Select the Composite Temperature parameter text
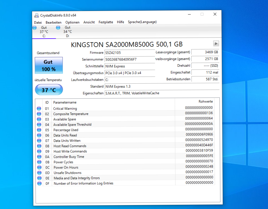268x209 pixels. pos(71,114)
